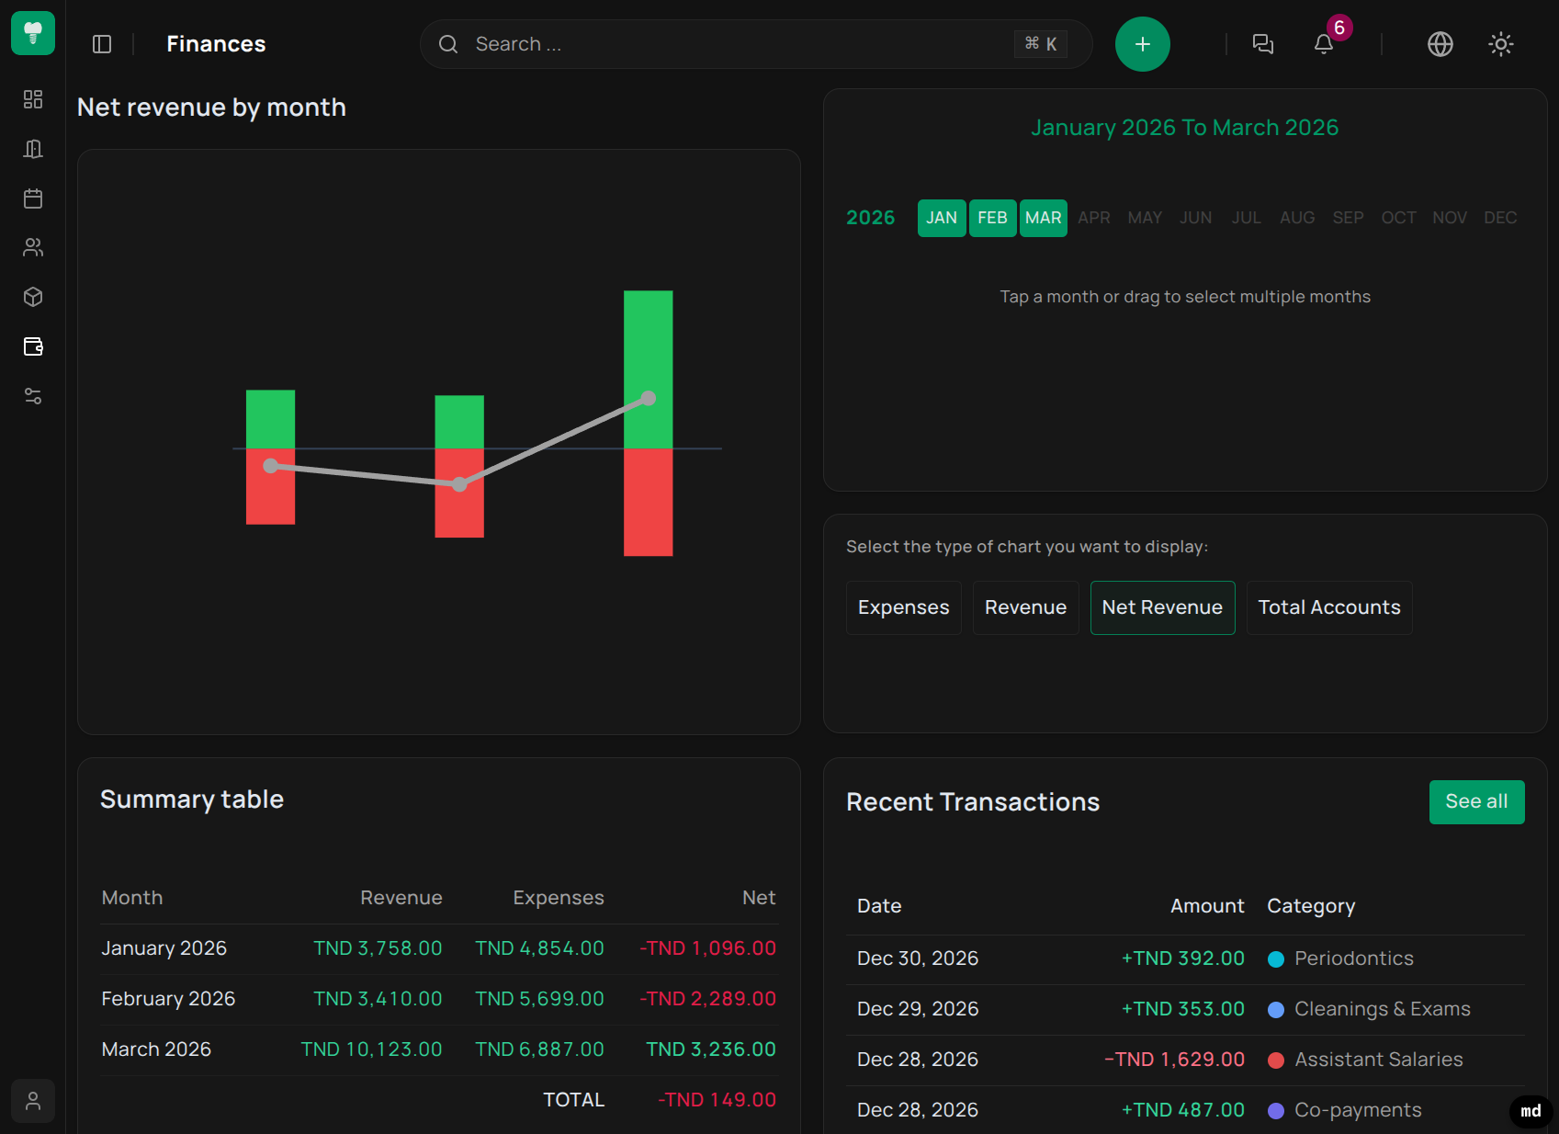Switch chart to Total Accounts

click(x=1328, y=607)
